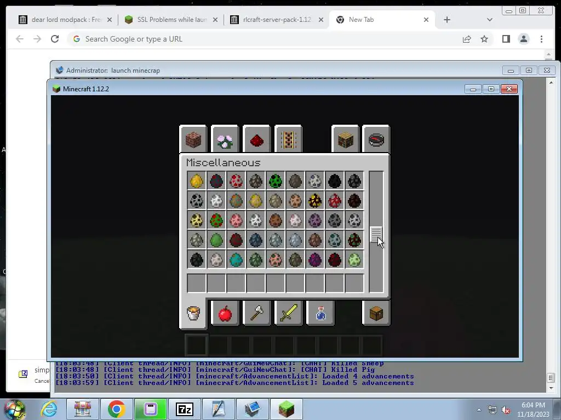Switch to the 'SSL Problems while laun' tab

click(x=171, y=20)
